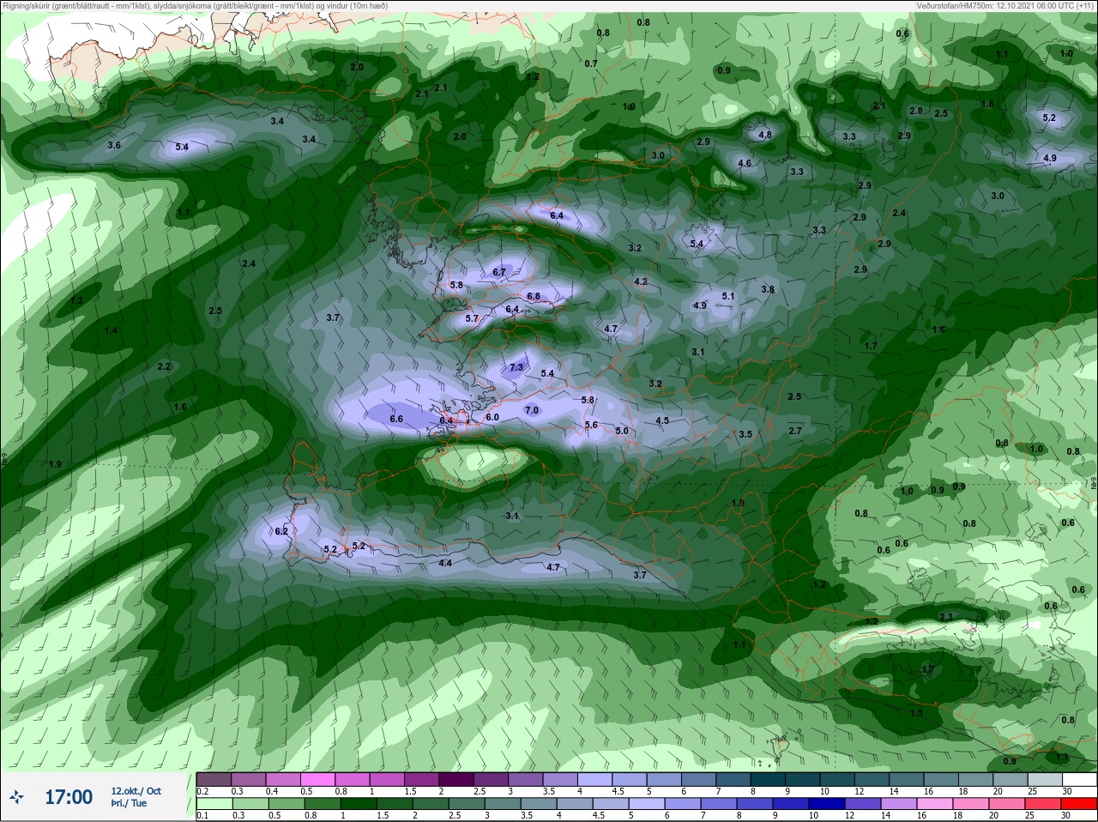
Task: Pick the white swatch above 30 in the upper legend row
Action: pos(1079,780)
